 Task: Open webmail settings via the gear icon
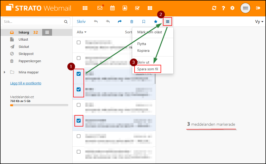[x=232, y=8]
